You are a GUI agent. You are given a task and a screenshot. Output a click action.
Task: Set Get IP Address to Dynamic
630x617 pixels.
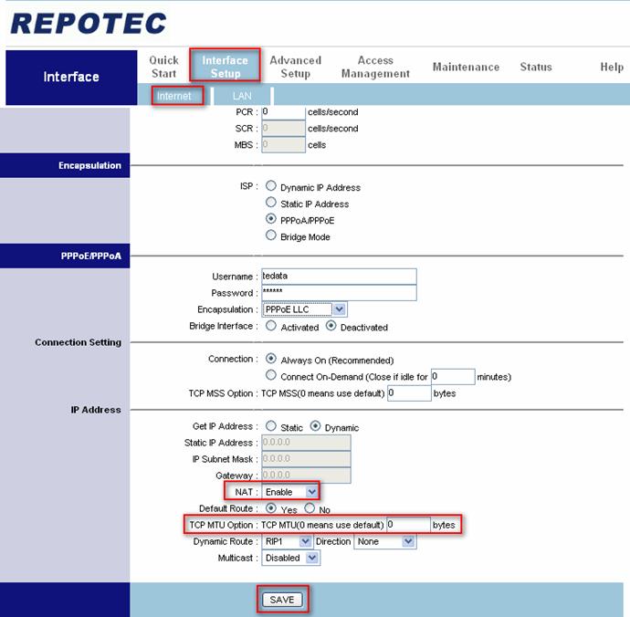[315, 426]
